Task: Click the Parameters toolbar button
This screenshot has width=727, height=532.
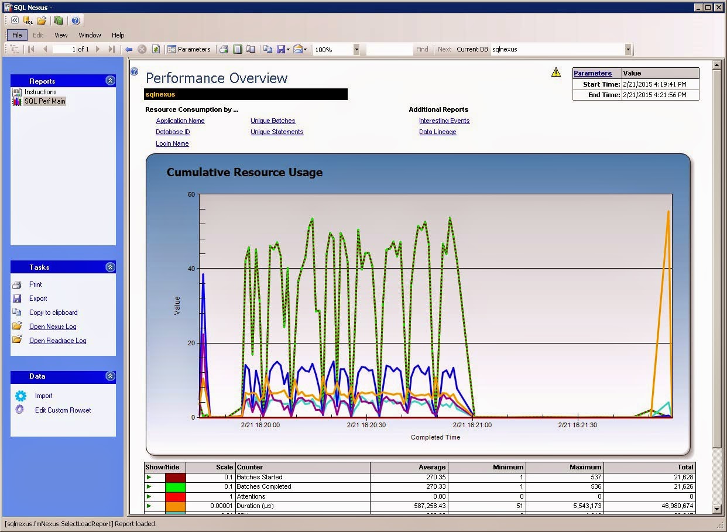Action: [188, 49]
